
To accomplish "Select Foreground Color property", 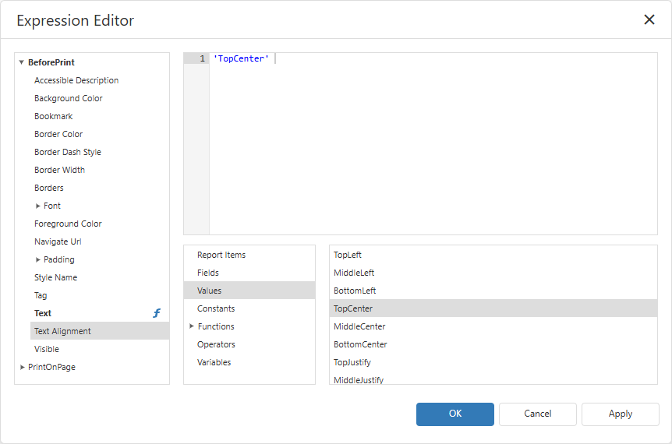I will (68, 224).
